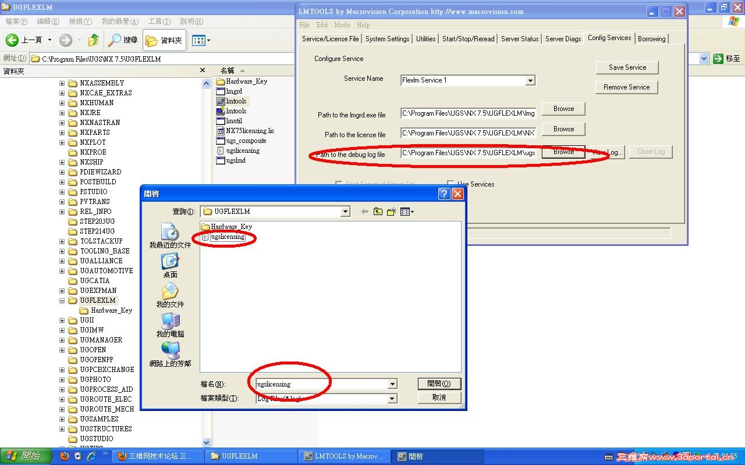Launch Firefox from the quick launch bar
Screen dimensions: 745x465
point(65,456)
